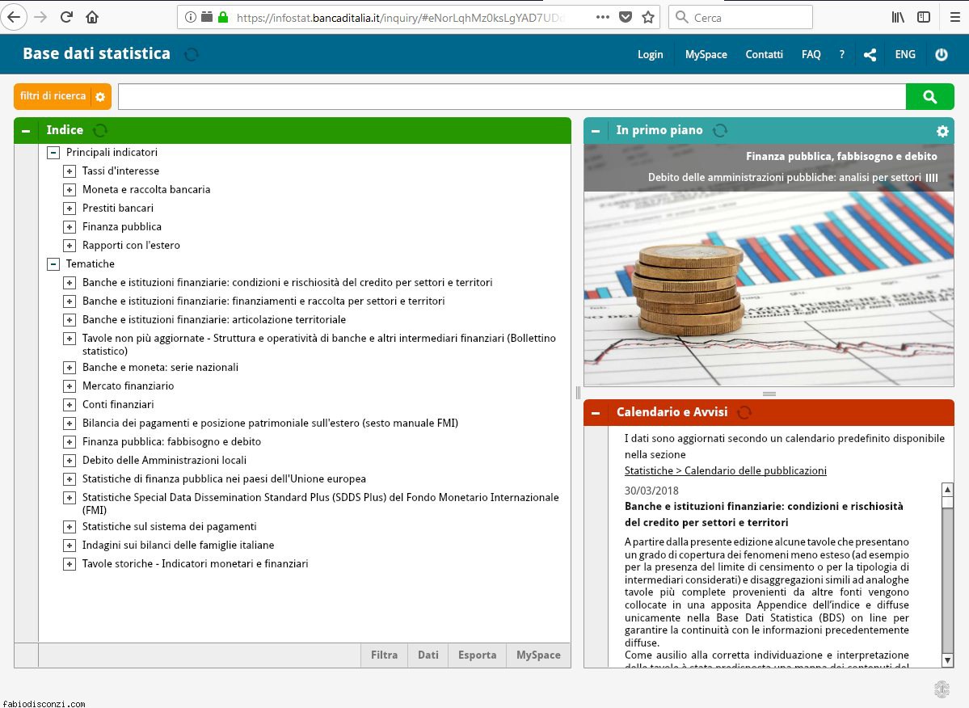Select Finanza pubblica: fabbisogno e debito
The image size is (969, 708).
pos(172,442)
